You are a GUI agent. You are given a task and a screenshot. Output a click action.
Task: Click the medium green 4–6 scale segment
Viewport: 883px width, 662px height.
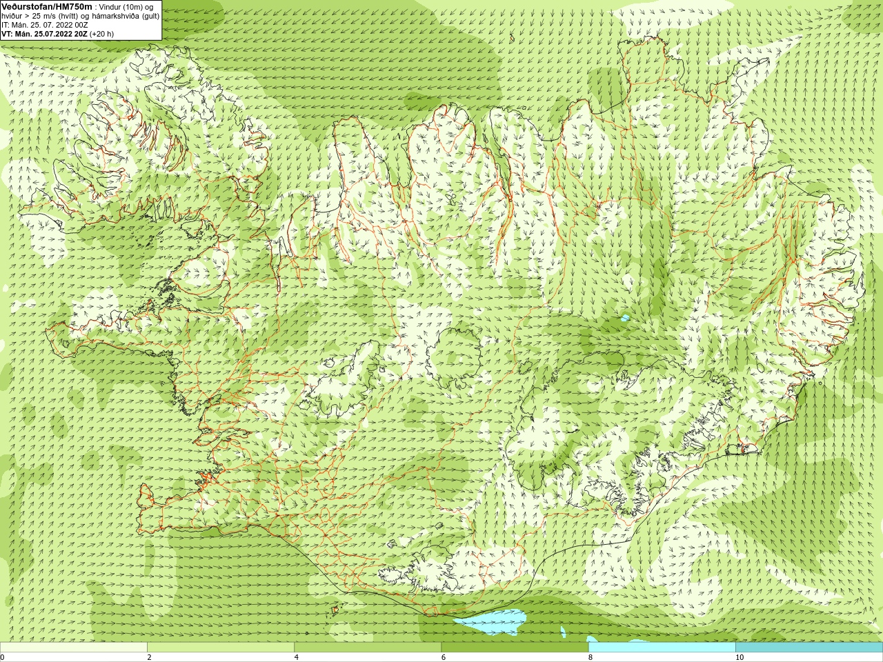point(368,648)
